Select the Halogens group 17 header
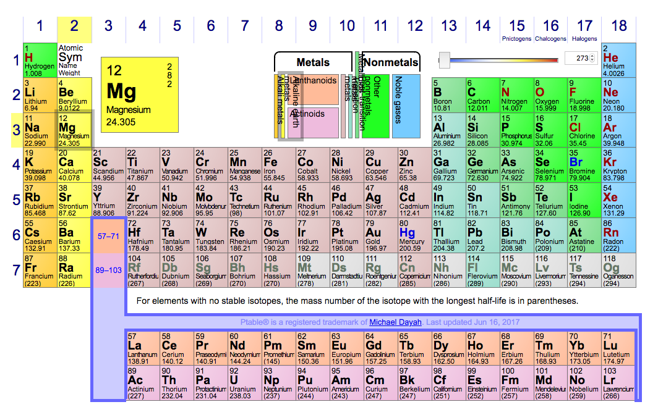Image resolution: width=658 pixels, height=407 pixels. point(584,28)
